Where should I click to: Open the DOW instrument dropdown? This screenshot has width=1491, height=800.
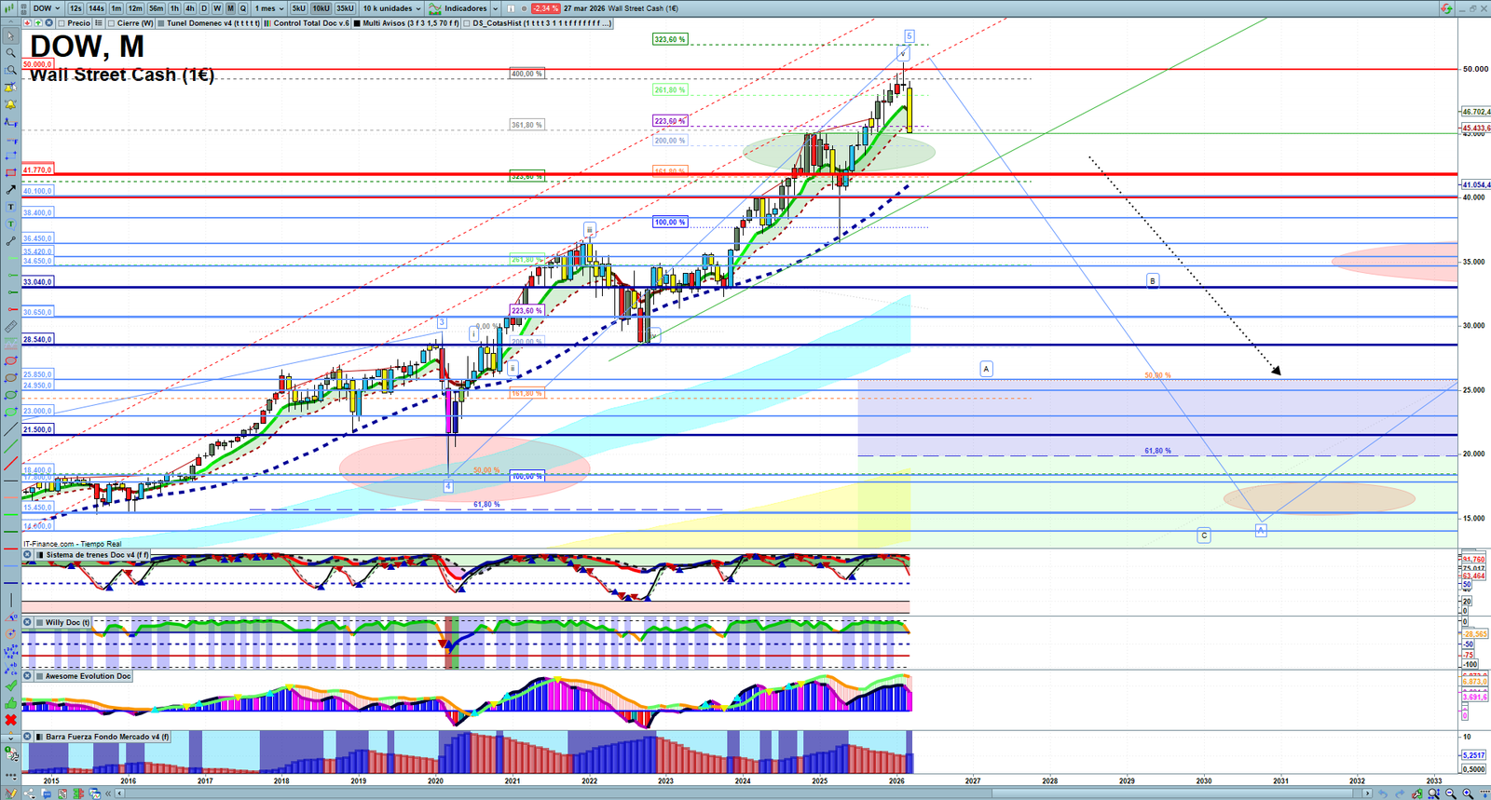point(47,8)
